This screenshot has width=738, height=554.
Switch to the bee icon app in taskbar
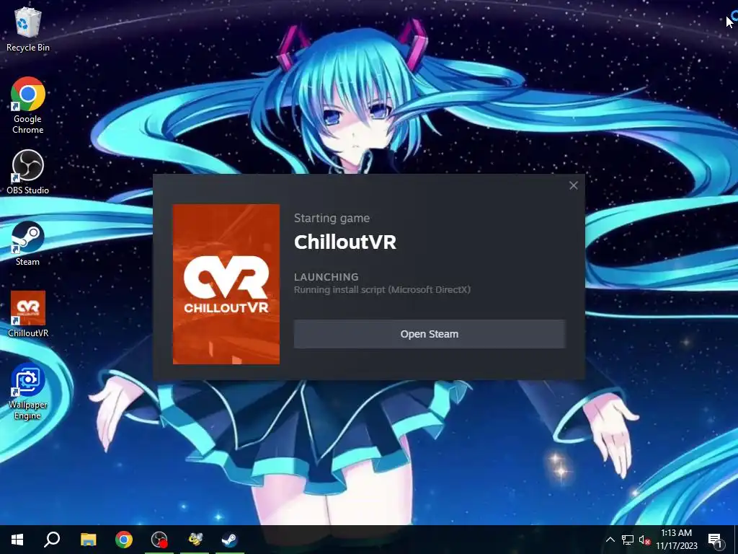tap(195, 540)
